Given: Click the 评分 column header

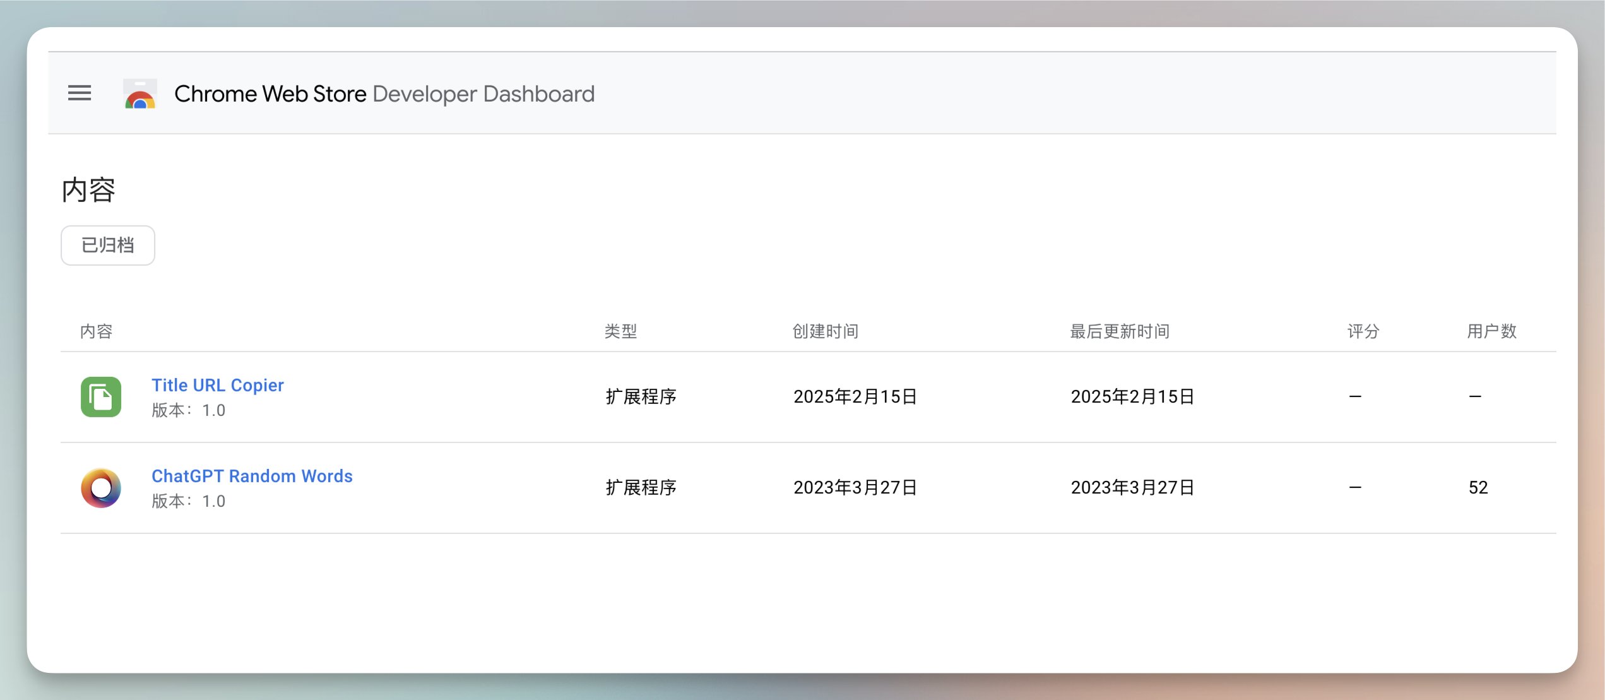Looking at the screenshot, I should click(1363, 331).
